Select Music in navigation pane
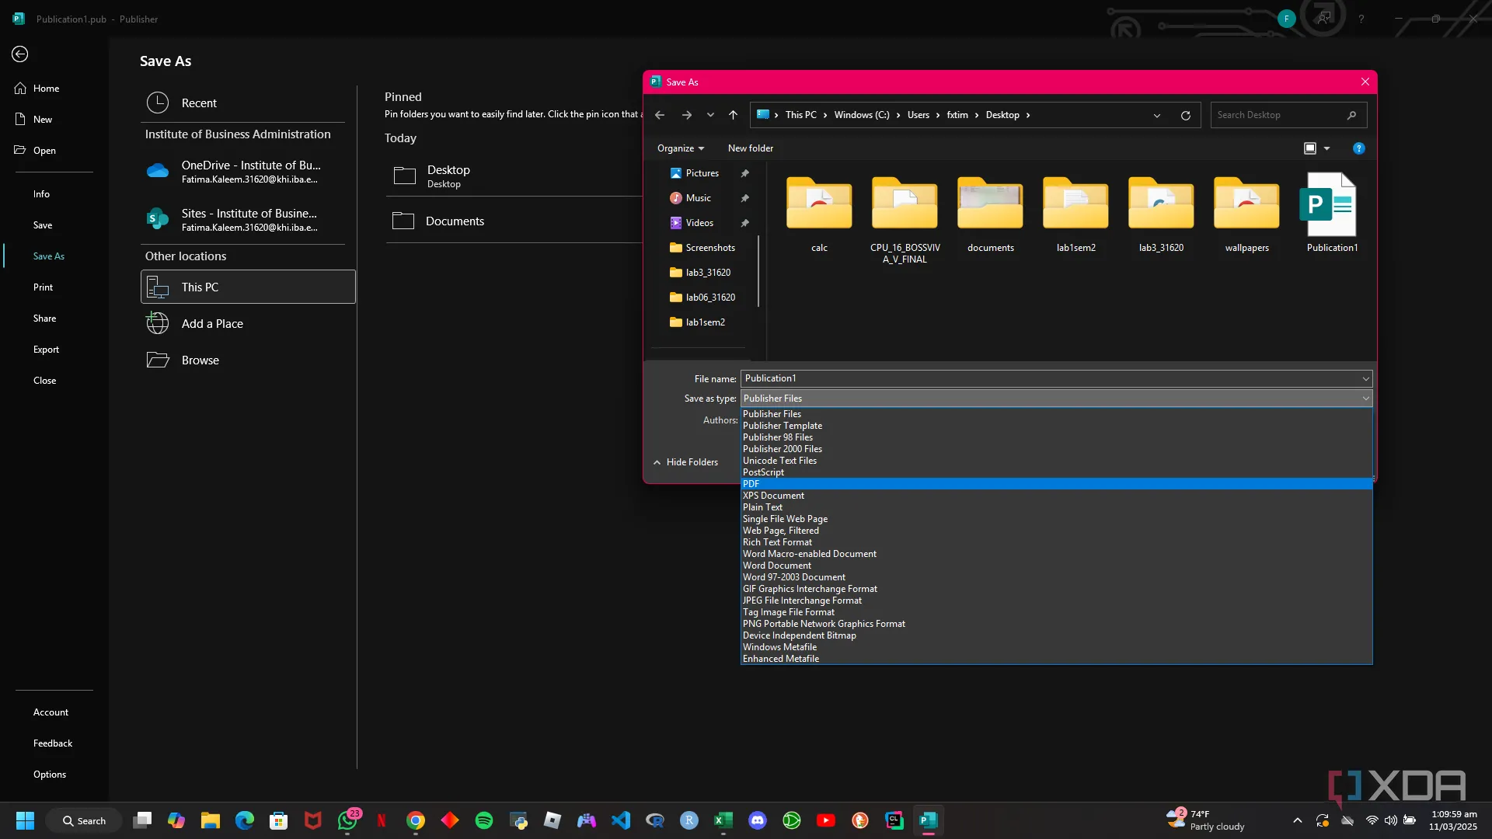The width and height of the screenshot is (1492, 839). click(x=698, y=197)
